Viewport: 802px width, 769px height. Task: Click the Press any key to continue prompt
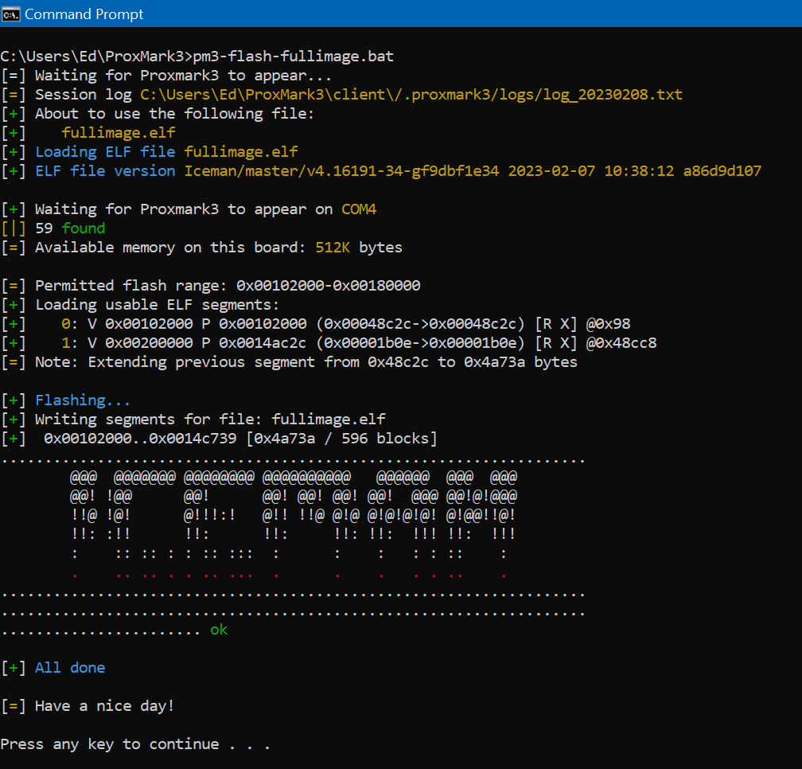tap(135, 744)
